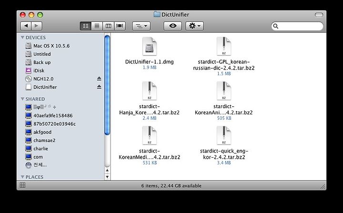Select the stardict-Hanja_Kore archive icon
Screen dimensions: 343x213
150,91
